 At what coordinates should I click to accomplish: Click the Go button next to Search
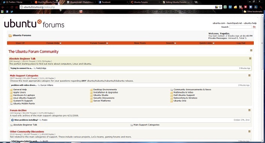254,27
